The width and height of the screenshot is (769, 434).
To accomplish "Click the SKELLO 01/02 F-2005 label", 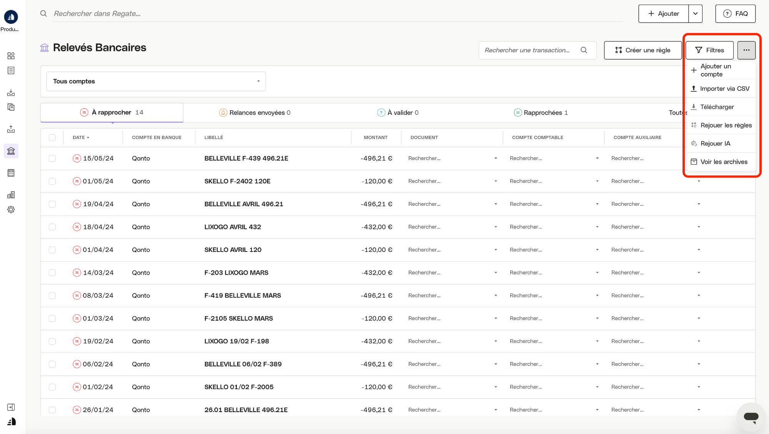I will (239, 387).
